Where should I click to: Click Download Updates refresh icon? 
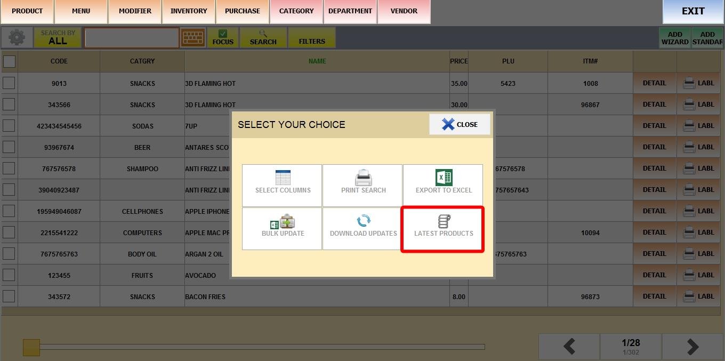363,221
